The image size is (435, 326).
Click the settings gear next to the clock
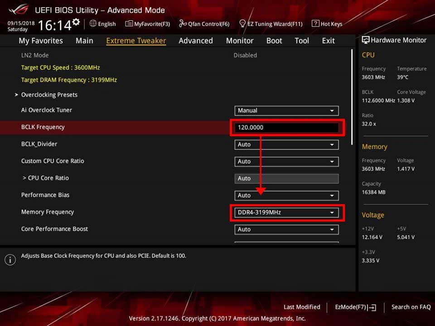coord(76,22)
